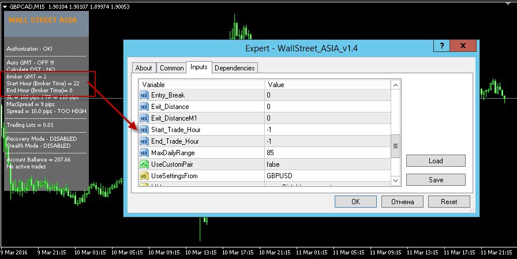The width and height of the screenshot is (517, 259).
Task: Click Recovery Mode - DISABLED text
Action: pyautogui.click(x=42, y=138)
